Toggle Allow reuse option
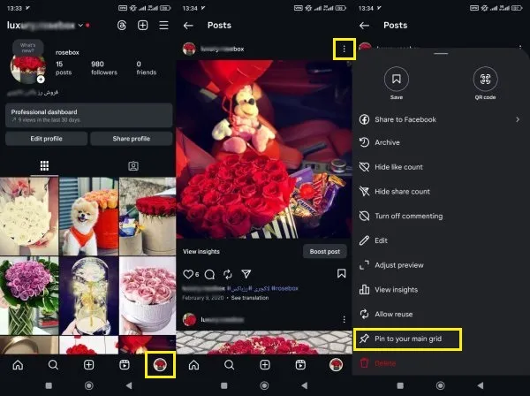The height and width of the screenshot is (396, 530). pyautogui.click(x=441, y=314)
